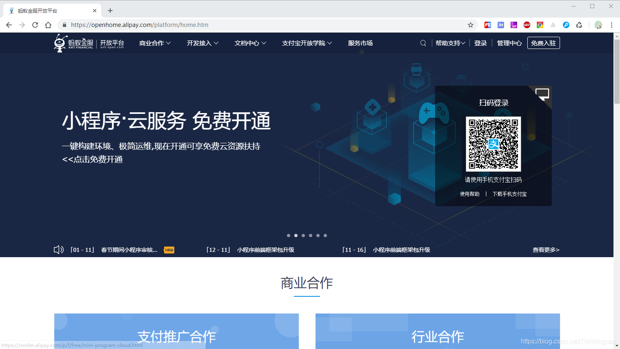Click the 登录 link
Viewport: 620px width, 349px height.
coord(481,43)
